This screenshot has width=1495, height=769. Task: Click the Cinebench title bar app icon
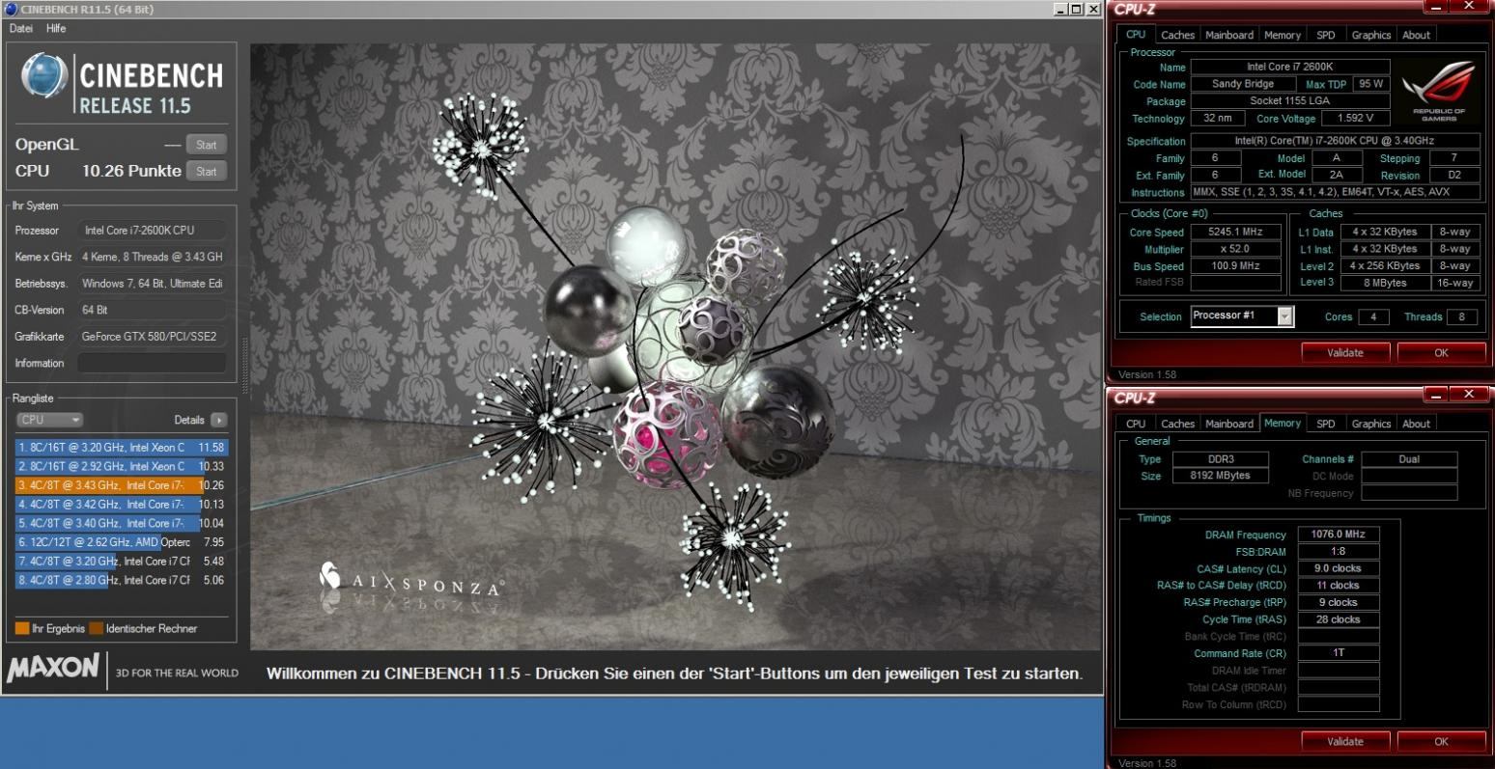11,9
